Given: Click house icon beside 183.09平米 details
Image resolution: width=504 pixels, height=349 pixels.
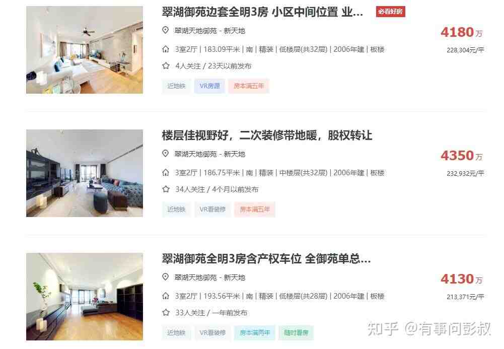Looking at the screenshot, I should [166, 49].
